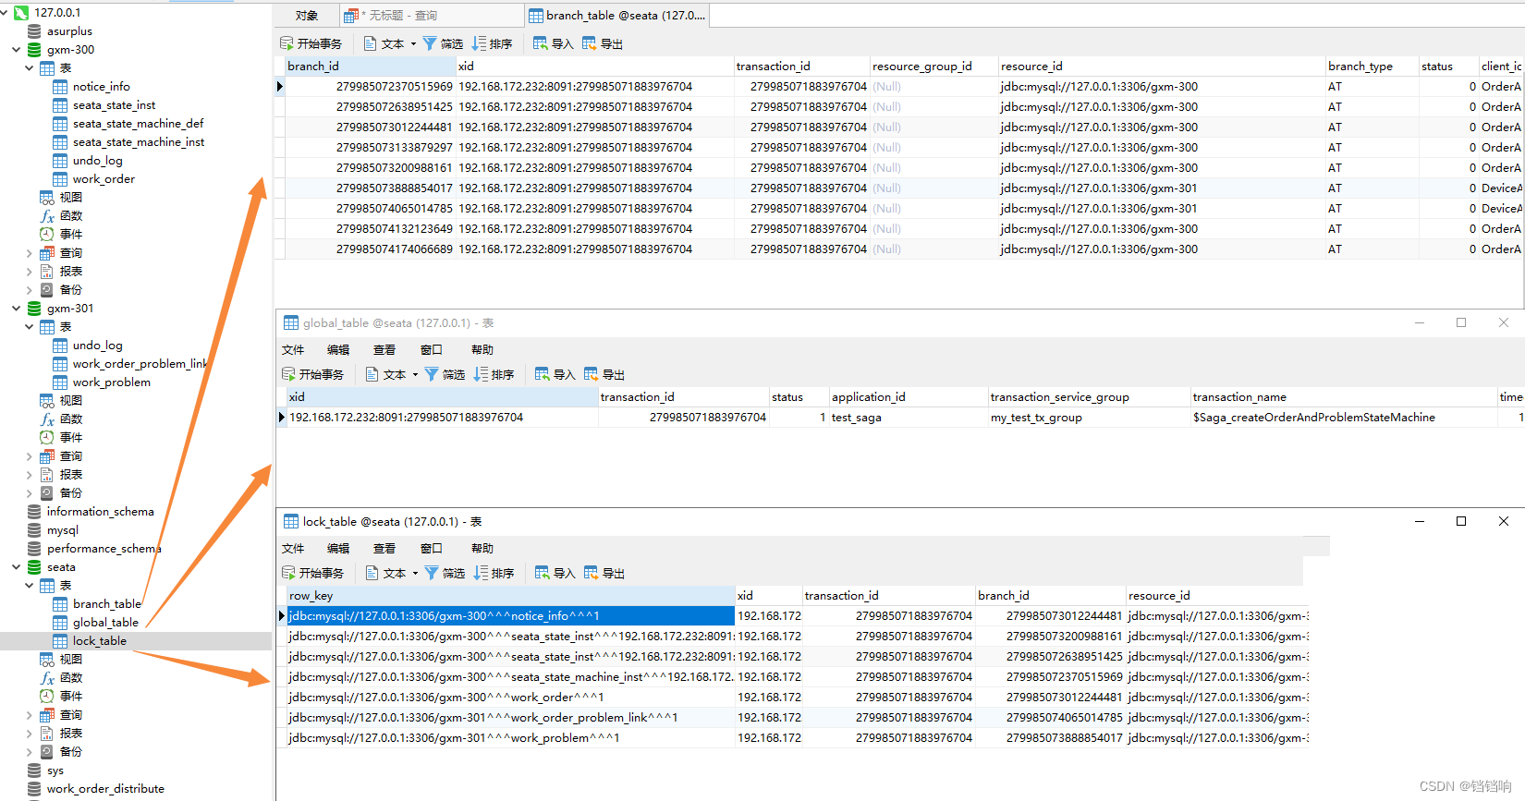The width and height of the screenshot is (1525, 801).
Task: Select work_order_distribute database icon
Action: [34, 789]
